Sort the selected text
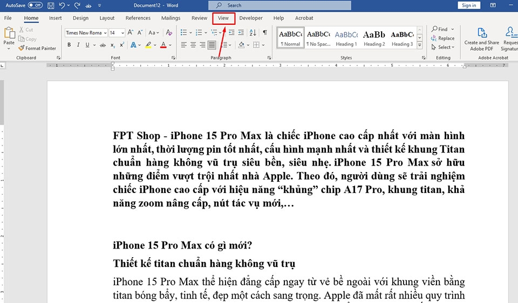The height and width of the screenshot is (303, 518). click(253, 32)
